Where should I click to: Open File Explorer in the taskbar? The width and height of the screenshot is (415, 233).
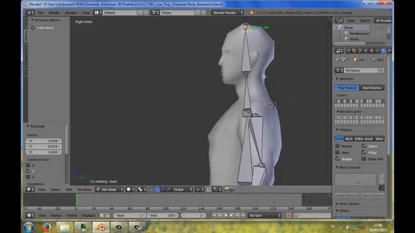(x=65, y=227)
